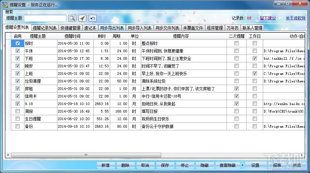Click the broom clear-search icon
The image size is (310, 173).
click(x=82, y=18)
